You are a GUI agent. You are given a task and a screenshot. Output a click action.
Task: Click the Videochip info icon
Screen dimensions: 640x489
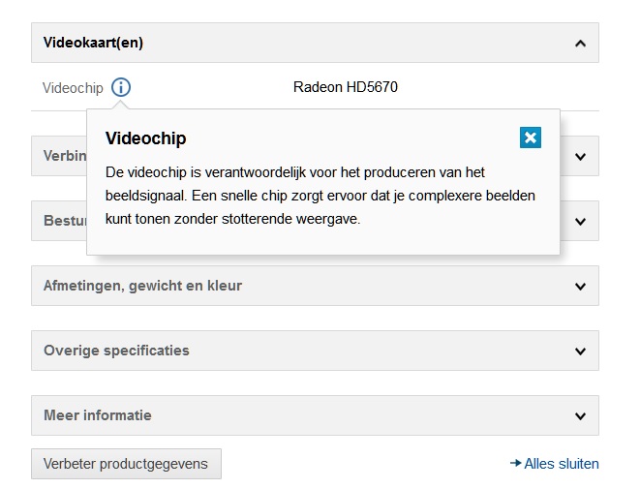click(x=121, y=87)
